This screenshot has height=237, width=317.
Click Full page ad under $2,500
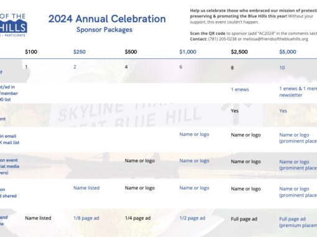(244, 219)
